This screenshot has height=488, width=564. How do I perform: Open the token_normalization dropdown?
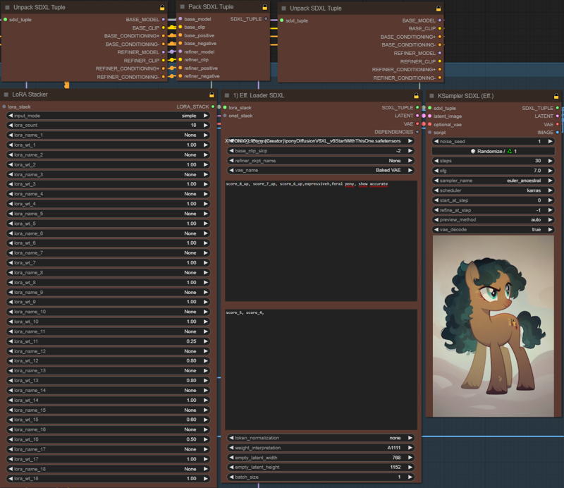click(x=321, y=438)
